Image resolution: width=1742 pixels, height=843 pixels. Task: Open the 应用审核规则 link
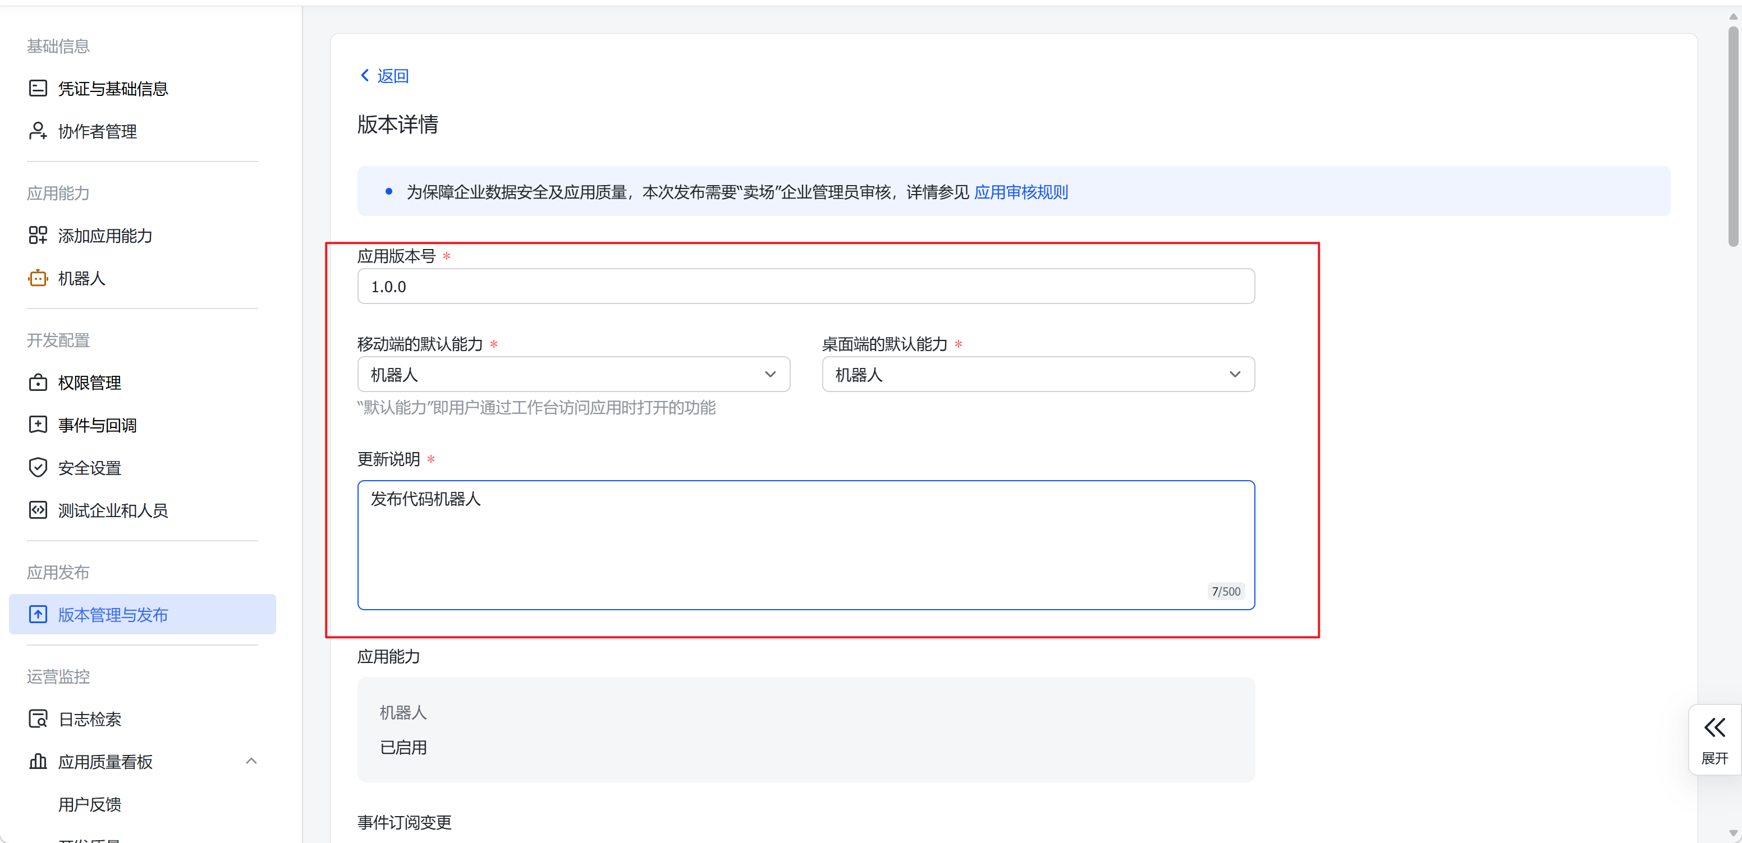tap(1020, 192)
